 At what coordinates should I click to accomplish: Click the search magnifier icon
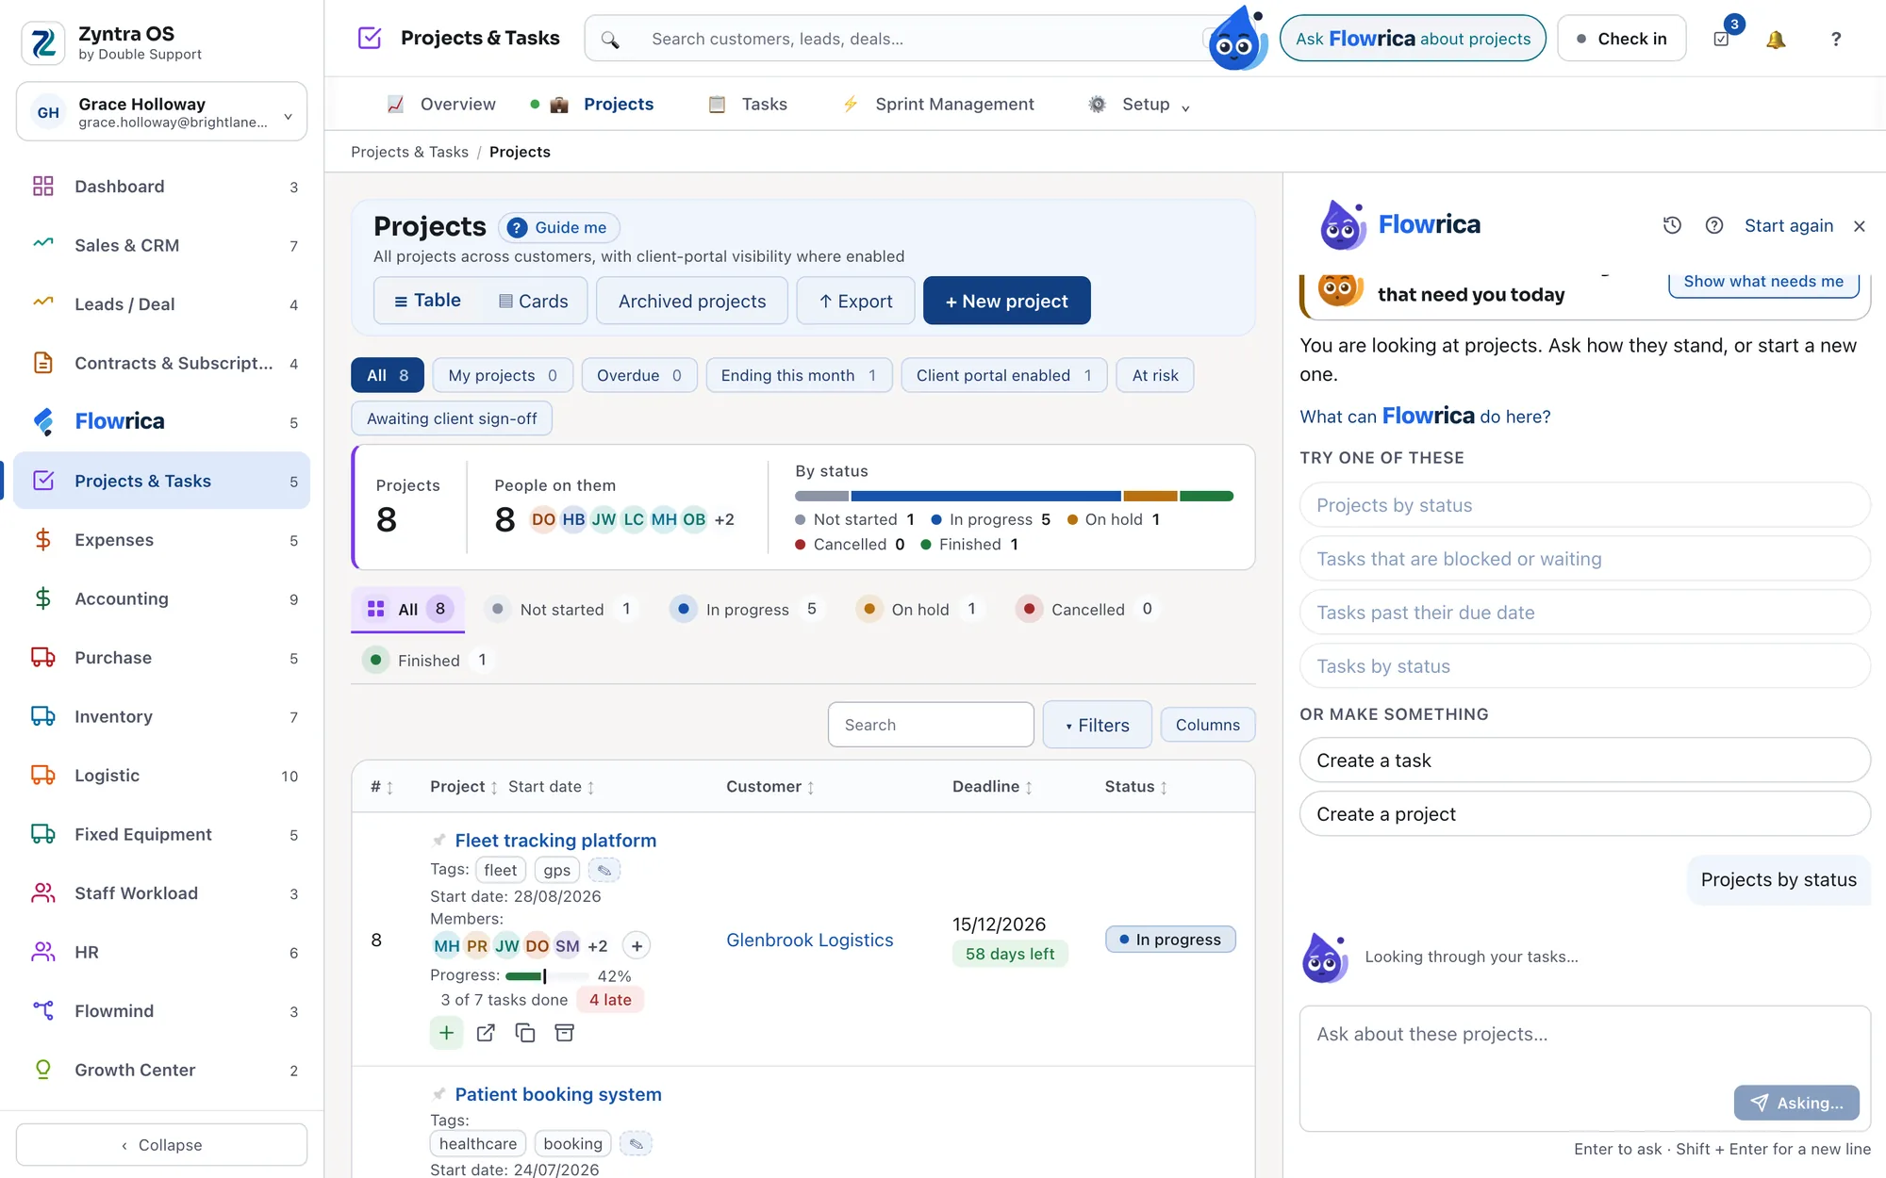[x=610, y=40]
